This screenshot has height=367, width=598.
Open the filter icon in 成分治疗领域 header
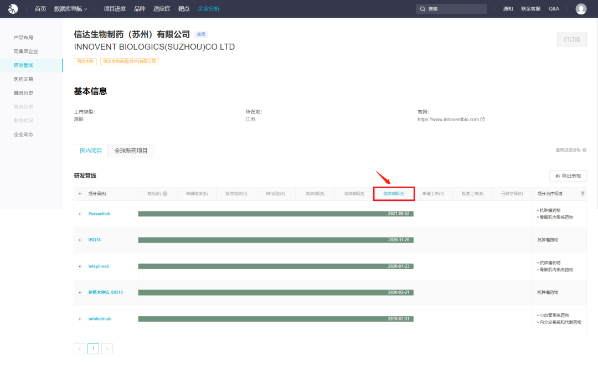(x=582, y=194)
